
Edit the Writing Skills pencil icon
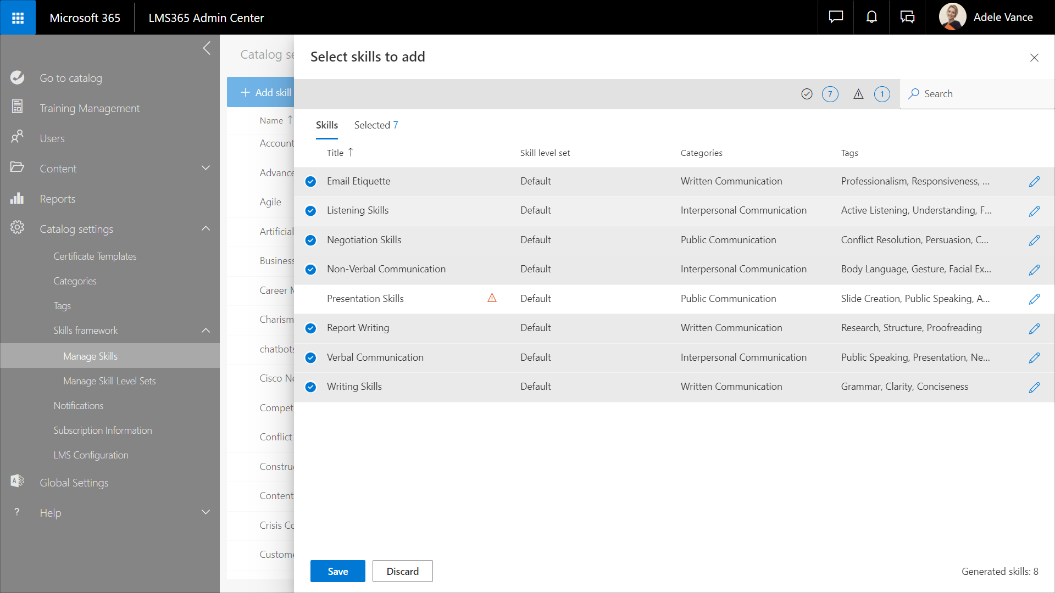[1034, 387]
